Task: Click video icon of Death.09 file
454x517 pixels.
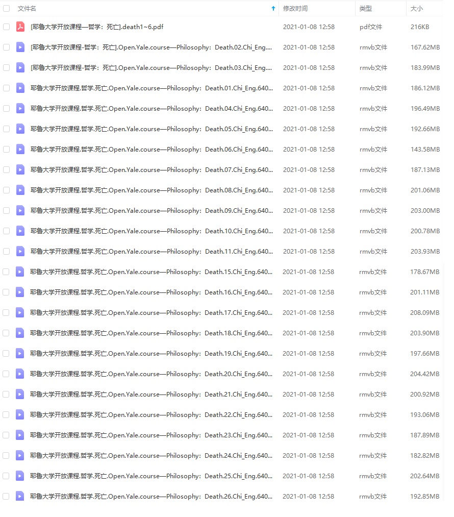Action: [20, 211]
